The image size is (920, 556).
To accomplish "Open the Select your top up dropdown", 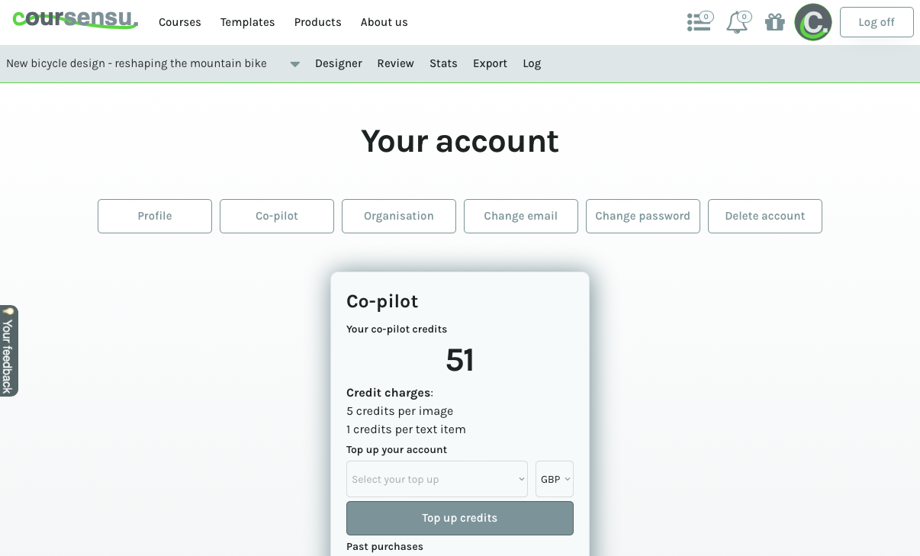I will pos(437,479).
